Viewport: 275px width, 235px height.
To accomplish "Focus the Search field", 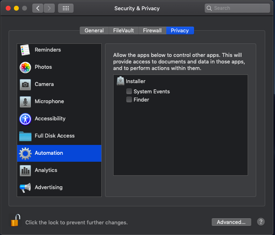I will click(237, 8).
